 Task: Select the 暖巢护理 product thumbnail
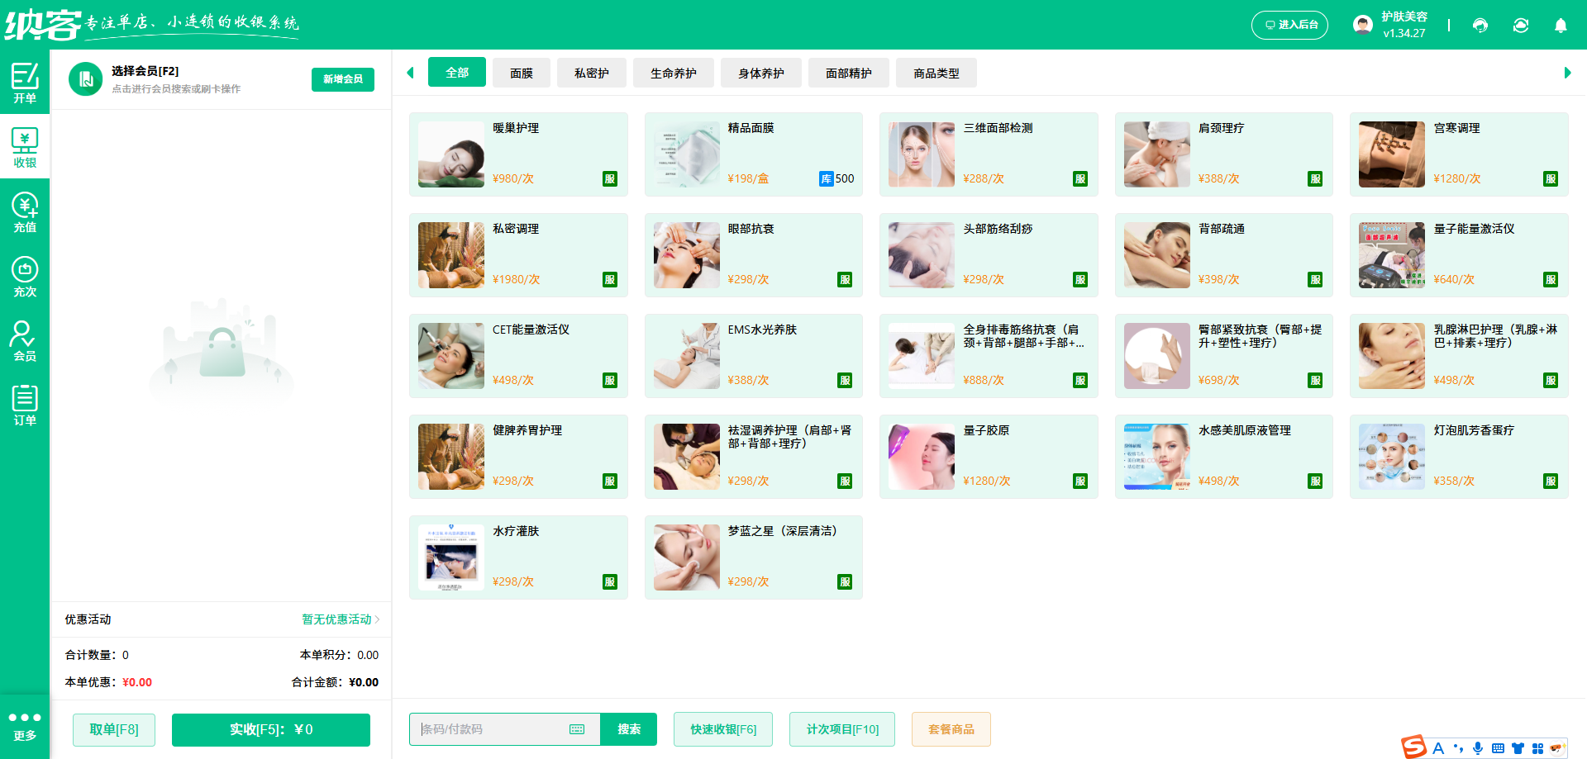pyautogui.click(x=450, y=154)
